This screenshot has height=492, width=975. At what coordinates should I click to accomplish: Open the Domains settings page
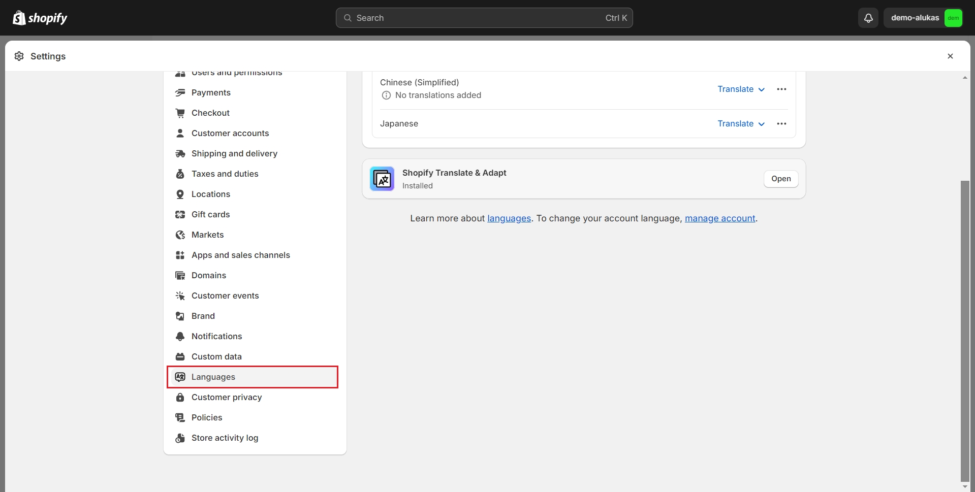208,275
